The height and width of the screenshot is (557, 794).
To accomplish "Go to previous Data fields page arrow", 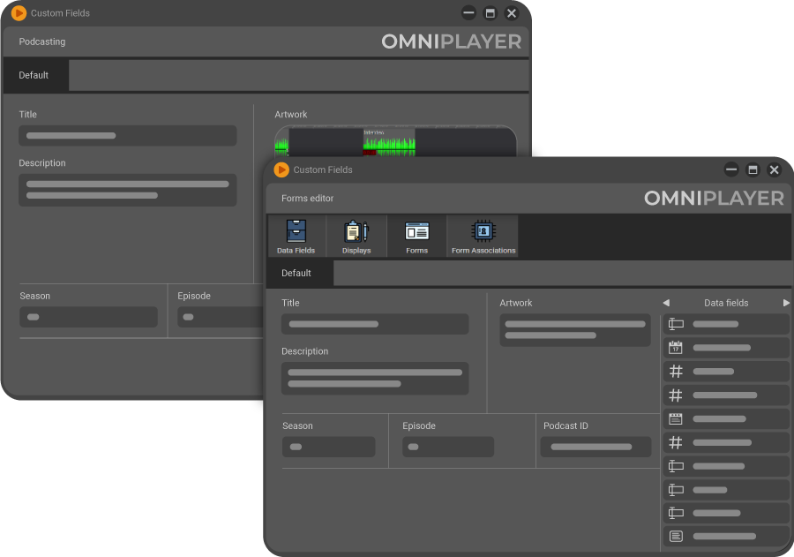I will pos(666,303).
